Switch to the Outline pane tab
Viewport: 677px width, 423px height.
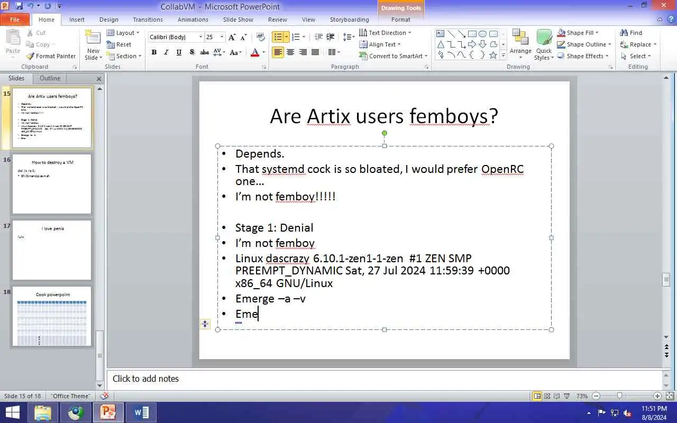(x=50, y=78)
